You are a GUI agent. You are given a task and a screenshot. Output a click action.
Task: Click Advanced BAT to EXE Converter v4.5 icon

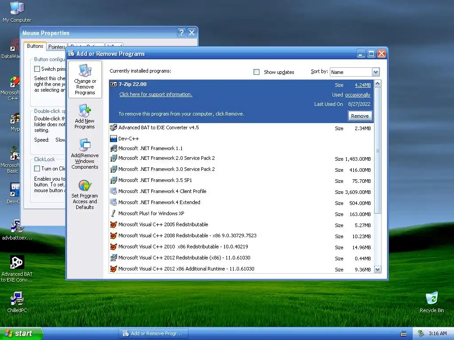[x=113, y=127]
